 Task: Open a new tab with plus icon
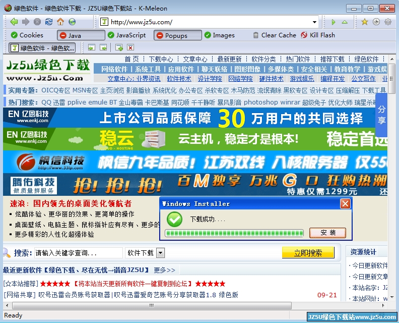click(119, 47)
